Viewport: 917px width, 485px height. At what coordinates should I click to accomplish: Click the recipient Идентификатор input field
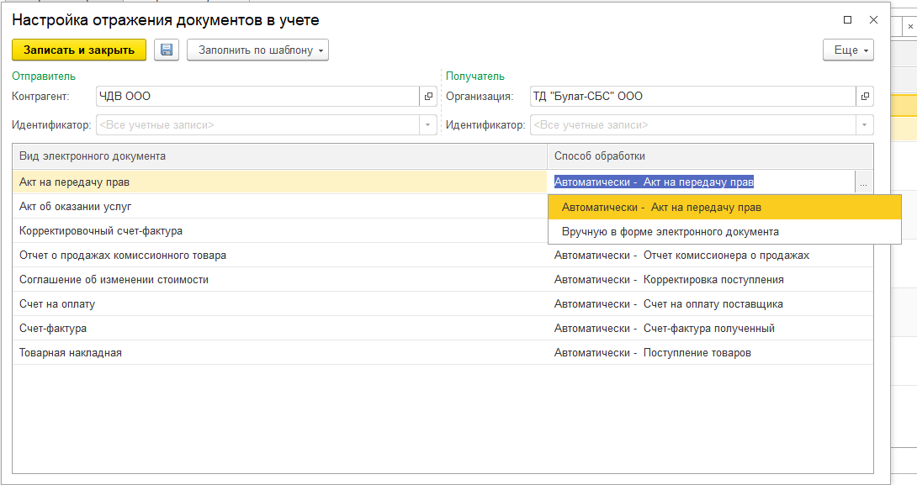693,125
